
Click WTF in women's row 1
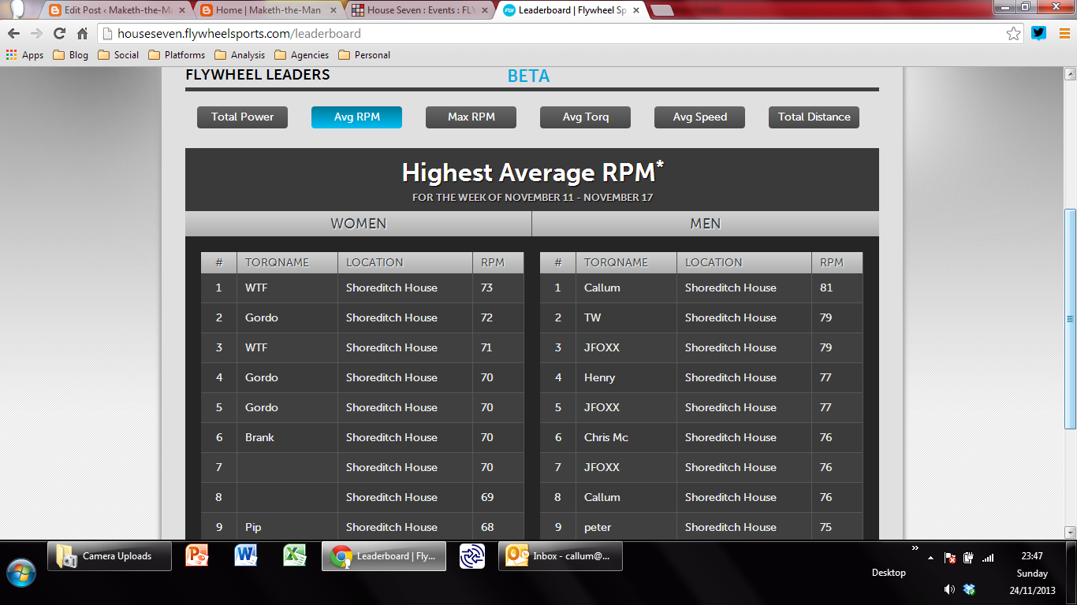tap(256, 288)
